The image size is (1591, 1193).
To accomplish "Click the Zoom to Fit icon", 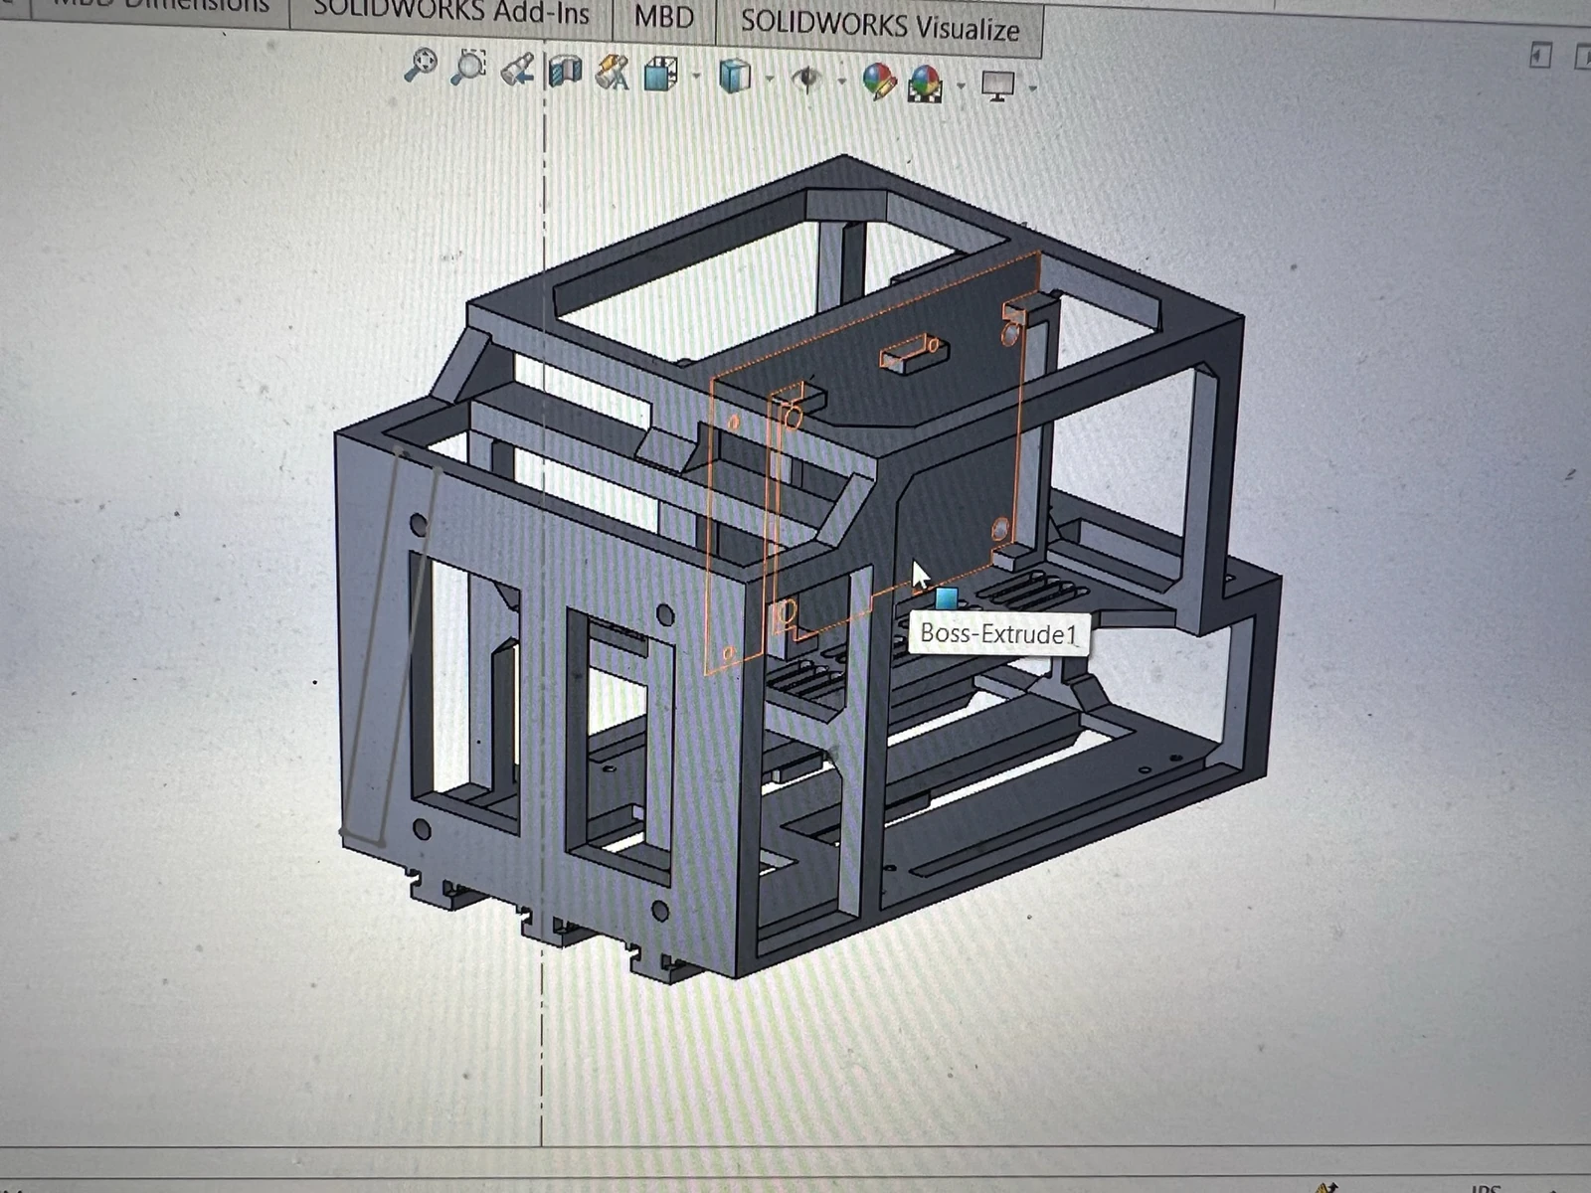I will point(422,65).
